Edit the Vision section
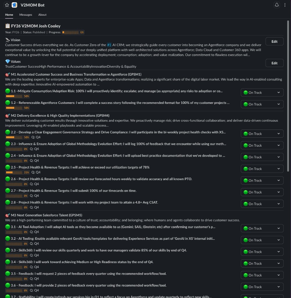The image size is (291, 298). pos(274,41)
